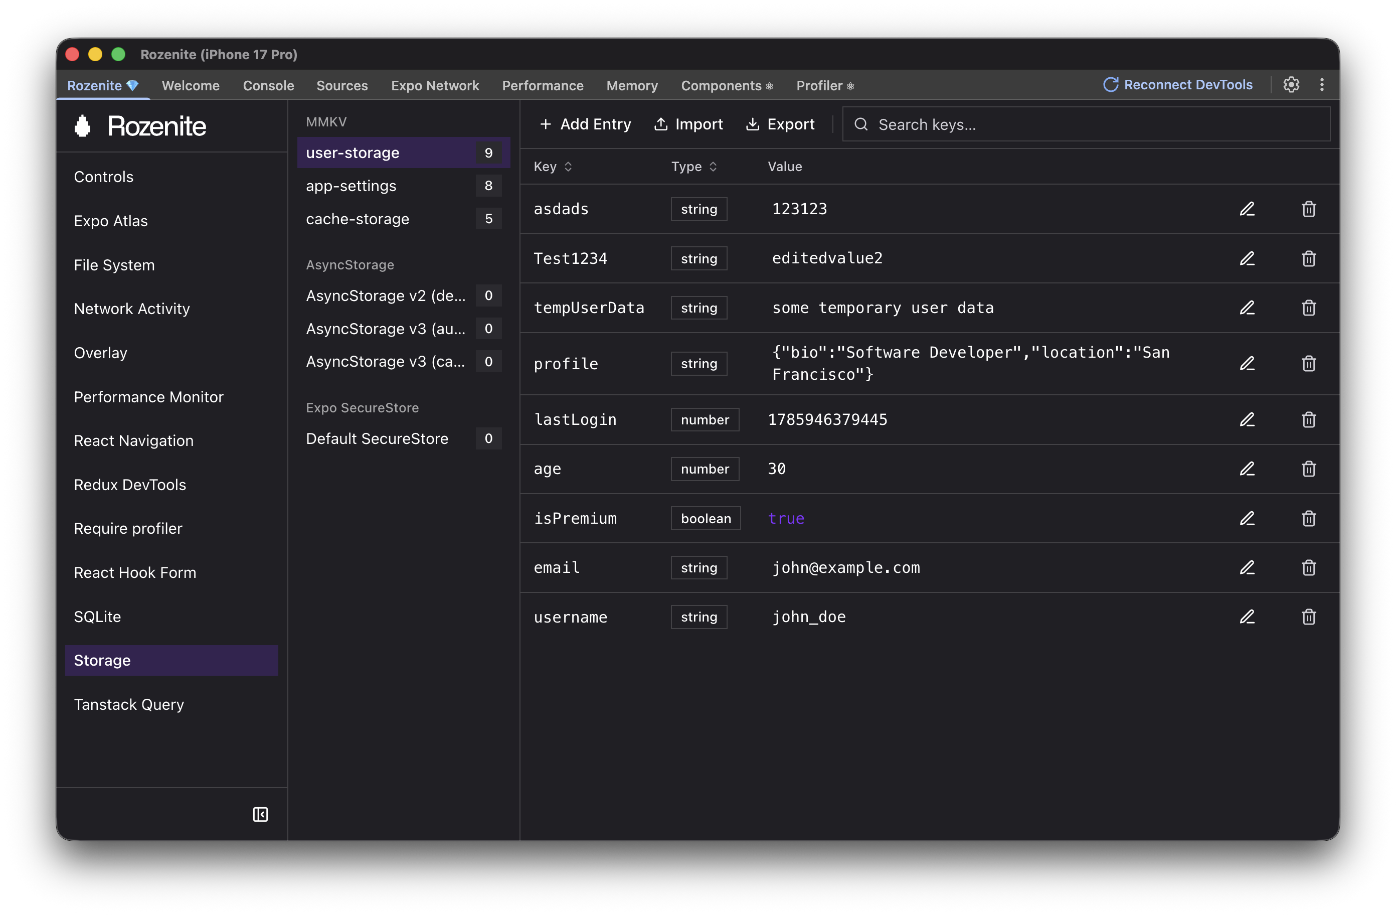The image size is (1396, 915).
Task: Select AsyncStorage v2 (de... storage
Action: coord(404,295)
